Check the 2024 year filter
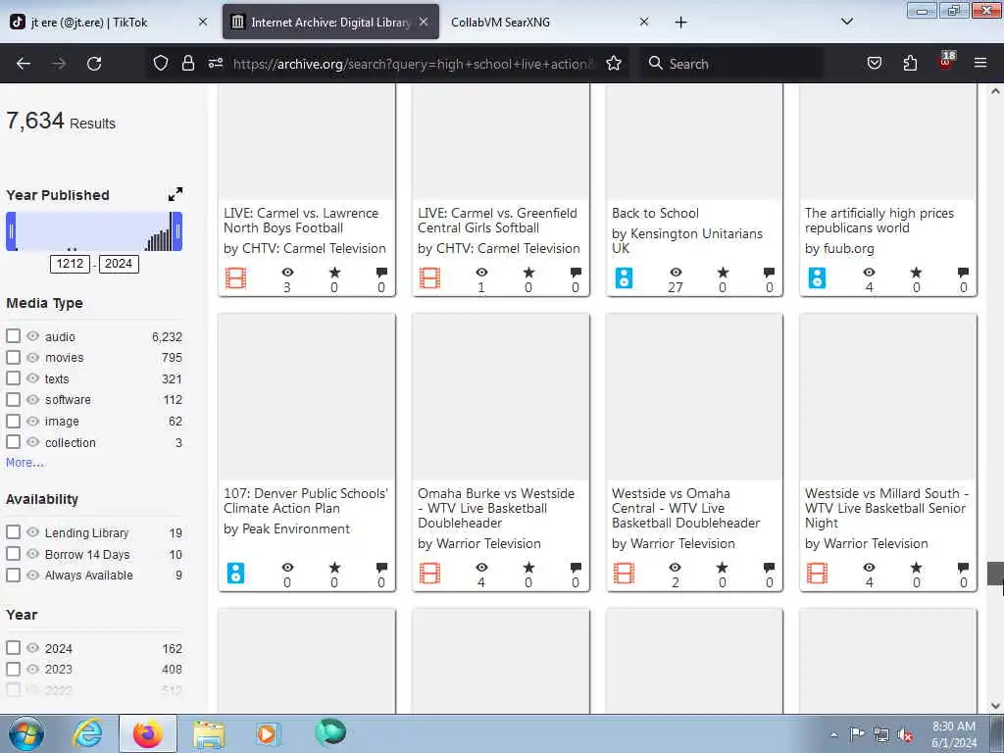Viewport: 1004px width, 753px height. click(13, 647)
